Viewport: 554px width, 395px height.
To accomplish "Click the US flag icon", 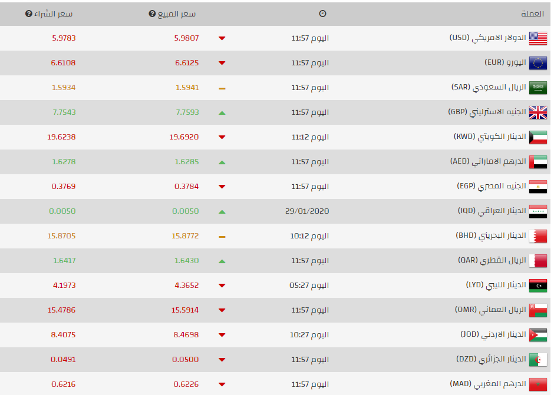I will click(537, 38).
